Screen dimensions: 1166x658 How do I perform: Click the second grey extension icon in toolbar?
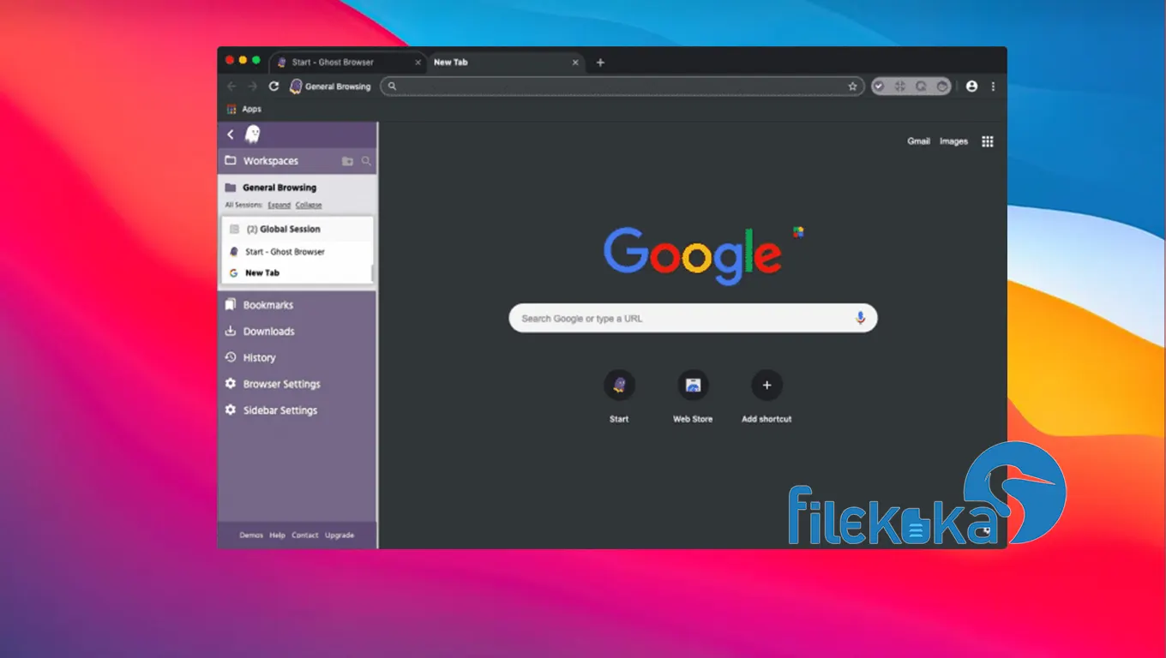899,87
